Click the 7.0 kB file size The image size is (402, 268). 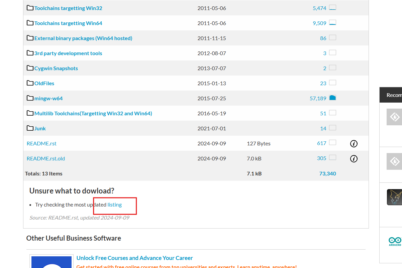(254, 158)
